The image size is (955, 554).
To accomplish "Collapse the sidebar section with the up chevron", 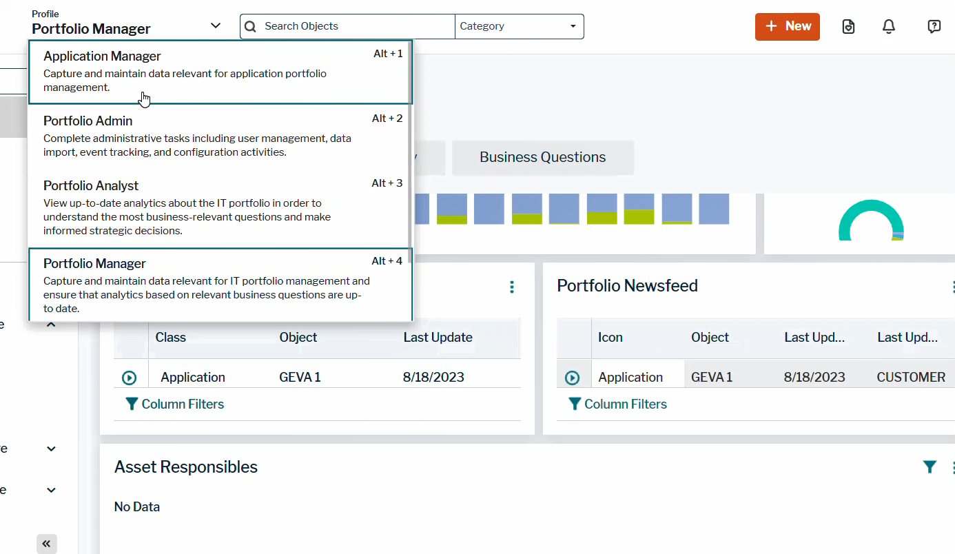I will [50, 324].
